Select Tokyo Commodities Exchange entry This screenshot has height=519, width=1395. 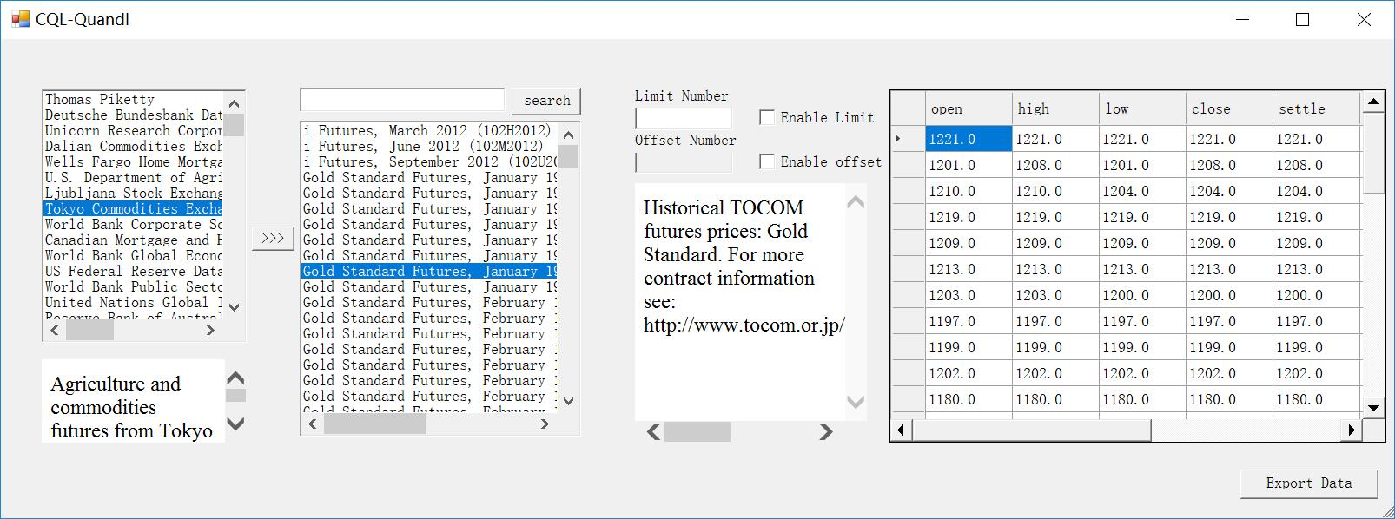(x=133, y=208)
